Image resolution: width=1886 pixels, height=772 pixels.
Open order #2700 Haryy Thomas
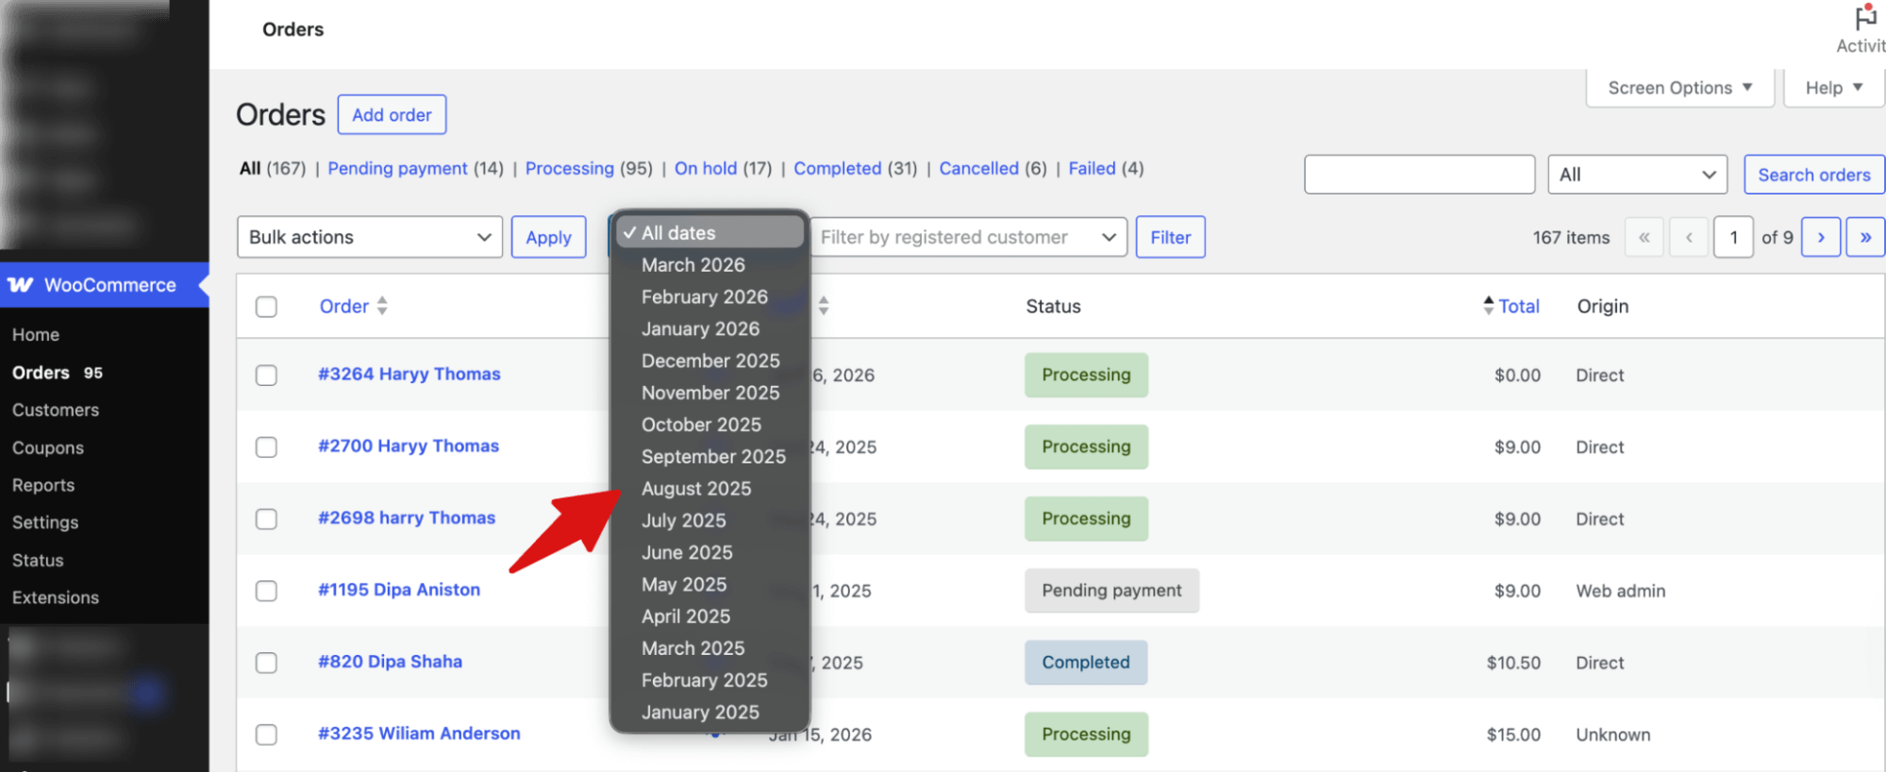point(408,445)
